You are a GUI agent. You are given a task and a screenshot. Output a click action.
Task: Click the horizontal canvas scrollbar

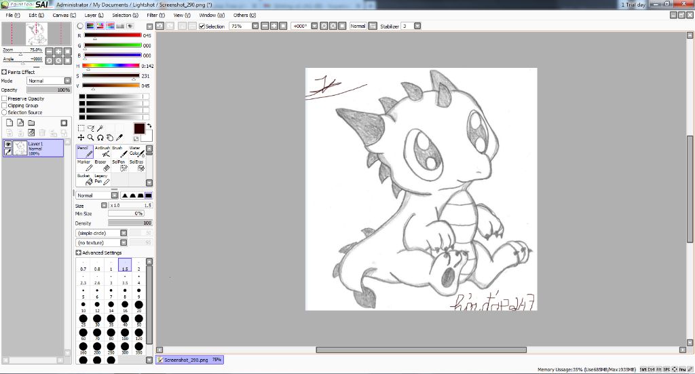(x=421, y=350)
